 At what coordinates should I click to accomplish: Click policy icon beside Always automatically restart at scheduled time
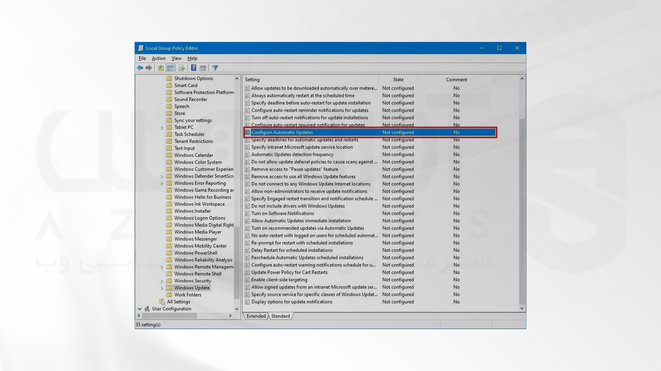tap(247, 95)
